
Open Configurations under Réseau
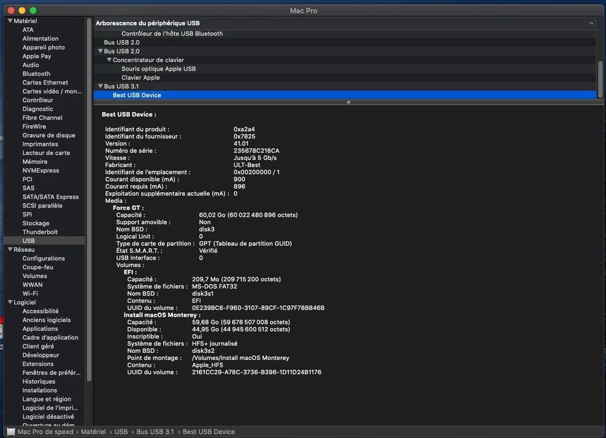click(x=44, y=258)
